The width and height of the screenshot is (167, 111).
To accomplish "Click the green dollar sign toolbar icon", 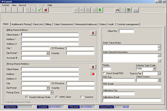I will point(100,10).
